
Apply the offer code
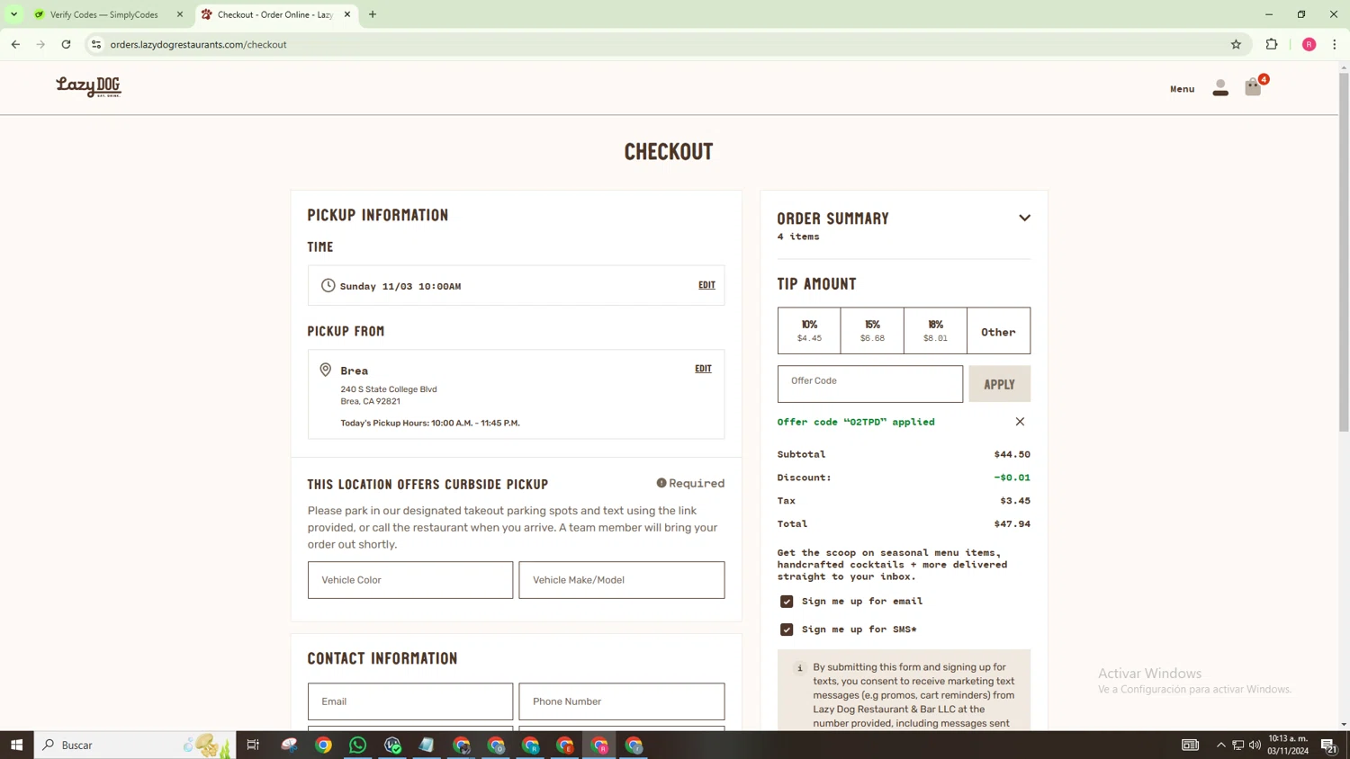point(999,384)
